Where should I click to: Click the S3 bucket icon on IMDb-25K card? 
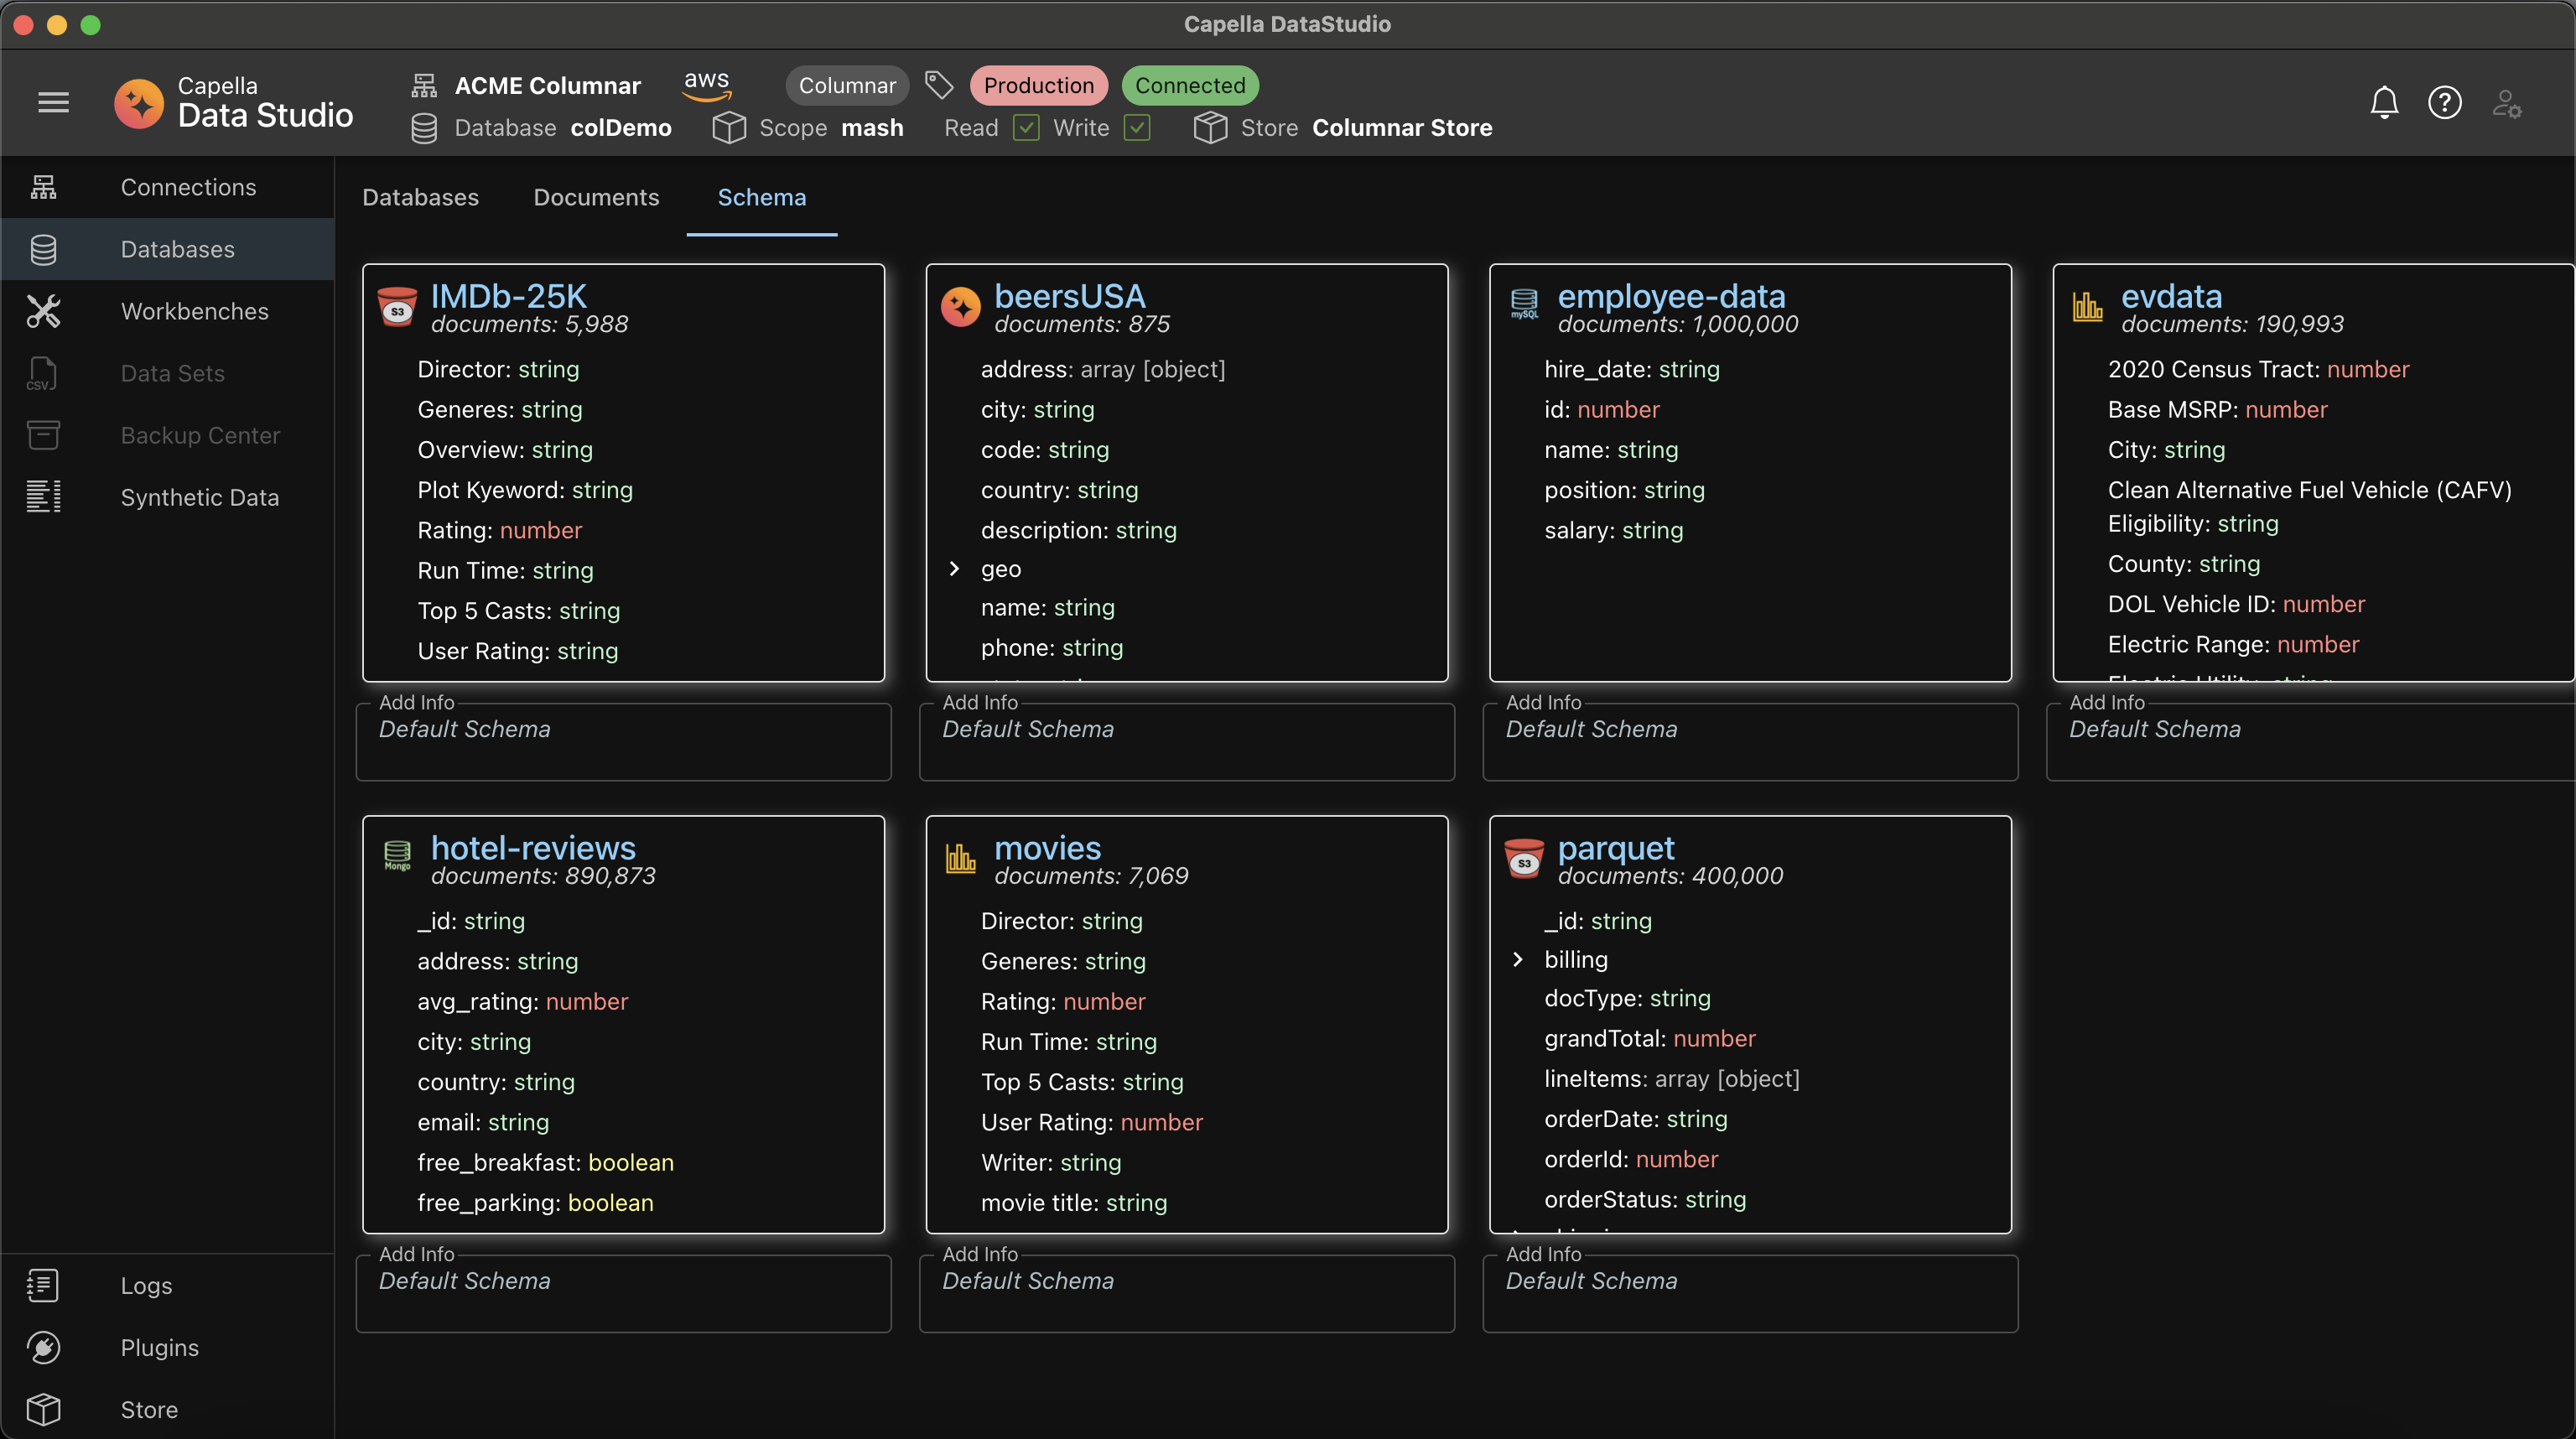click(x=397, y=307)
